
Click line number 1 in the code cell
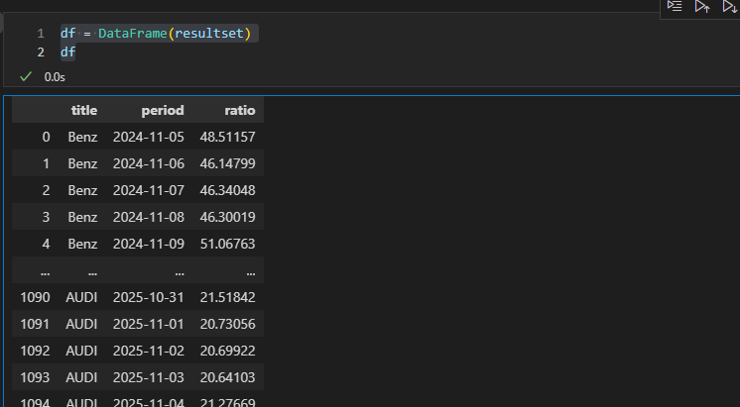pos(41,34)
